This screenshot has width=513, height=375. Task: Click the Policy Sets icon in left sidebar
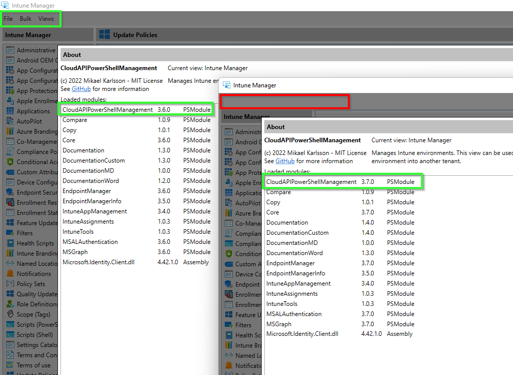tap(10, 284)
